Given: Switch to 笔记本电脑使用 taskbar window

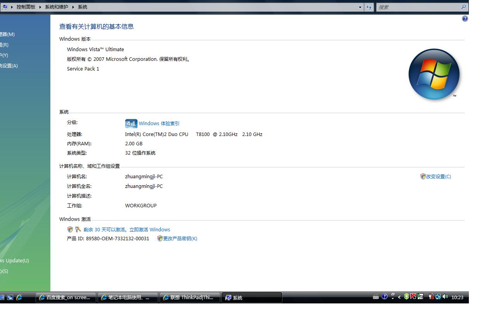Looking at the screenshot, I should point(127,297).
